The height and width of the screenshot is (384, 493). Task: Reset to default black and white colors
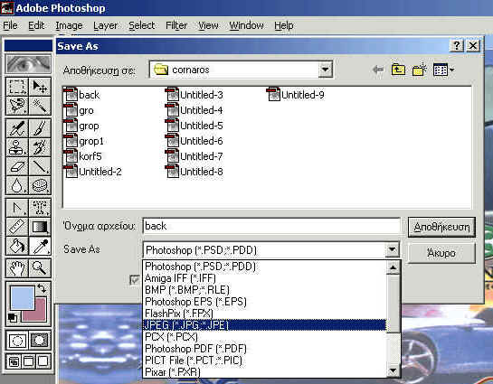[13, 318]
